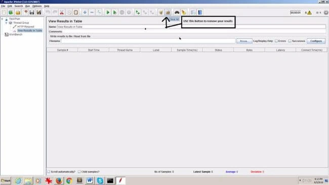The height and width of the screenshot is (185, 329).
Task: Create a new test plan with New icon
Action: (x=4, y=12)
